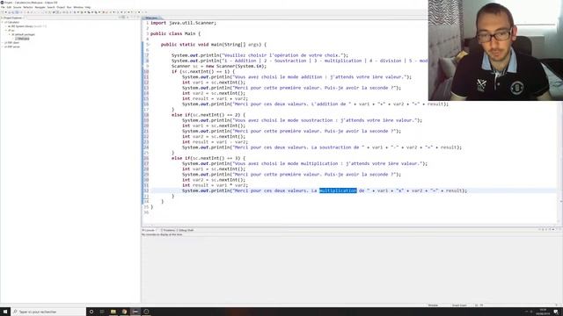Open the Navigate menu

tap(40, 7)
